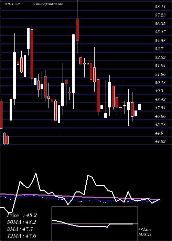Image resolution: width=172 pixels, height=241 pixels.
Task: Click the 55.47 price axis label
Action: (160, 32)
